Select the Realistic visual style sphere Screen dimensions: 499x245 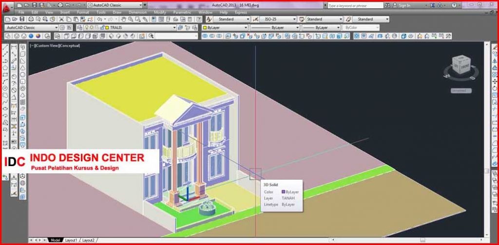click(31, 36)
